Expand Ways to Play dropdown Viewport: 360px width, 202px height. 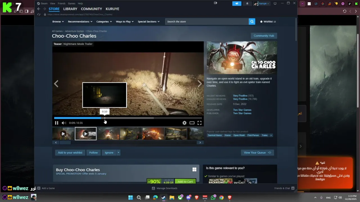tap(125, 22)
